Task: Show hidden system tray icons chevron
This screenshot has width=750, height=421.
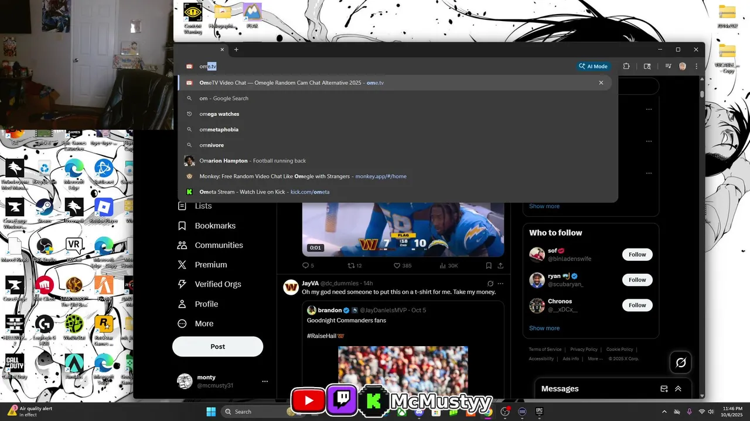Action: pos(664,412)
